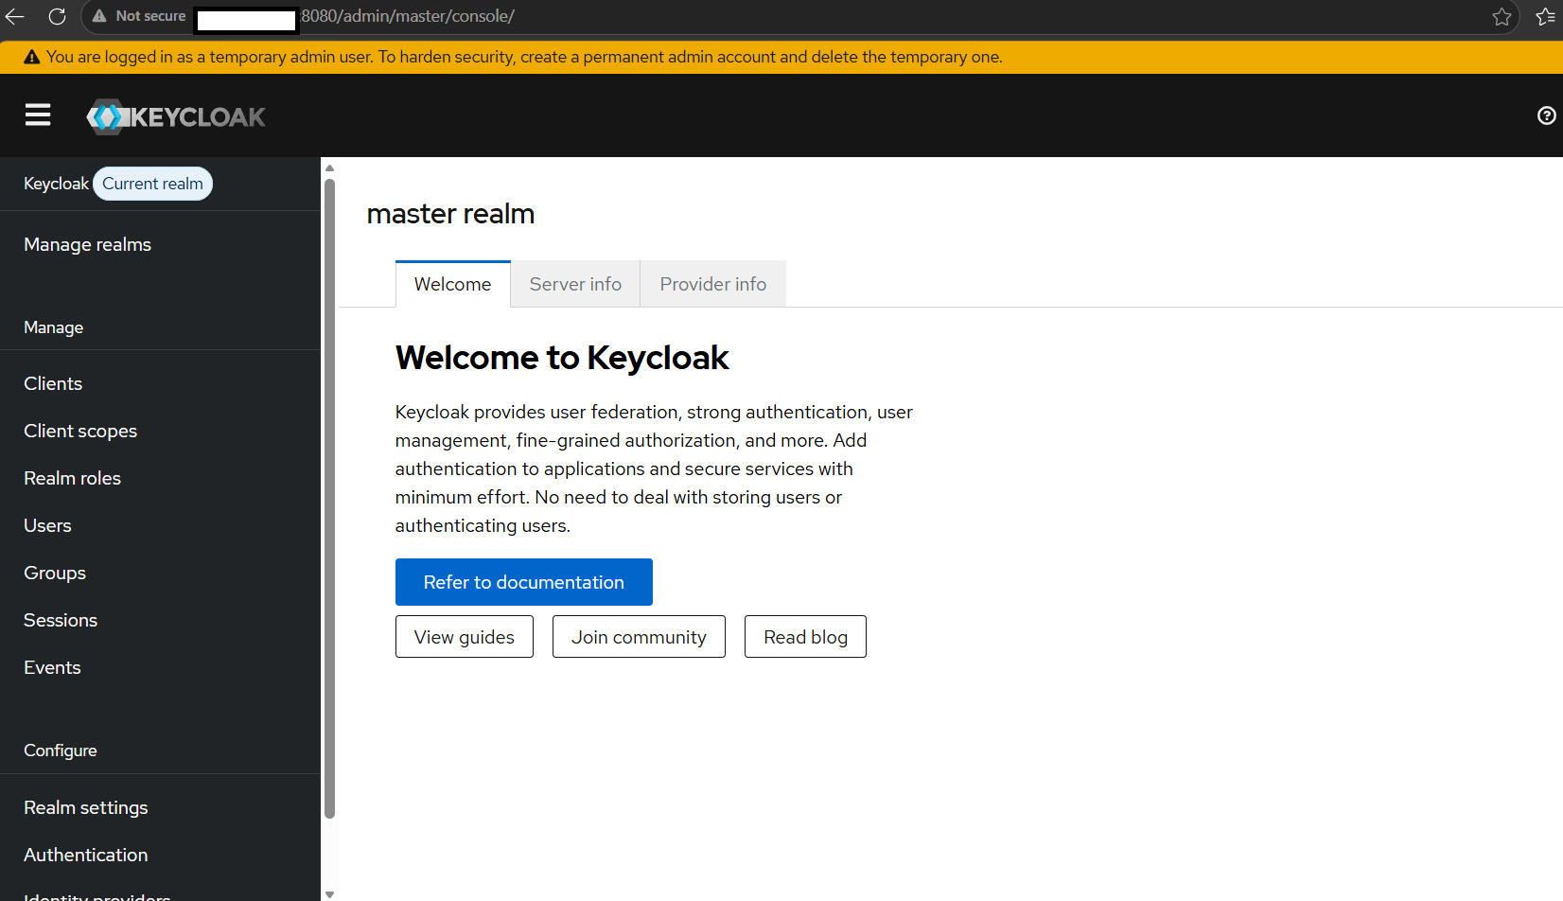Click the Not secure warning indicator
Viewport: 1563px width, 901px height.
pos(139,16)
